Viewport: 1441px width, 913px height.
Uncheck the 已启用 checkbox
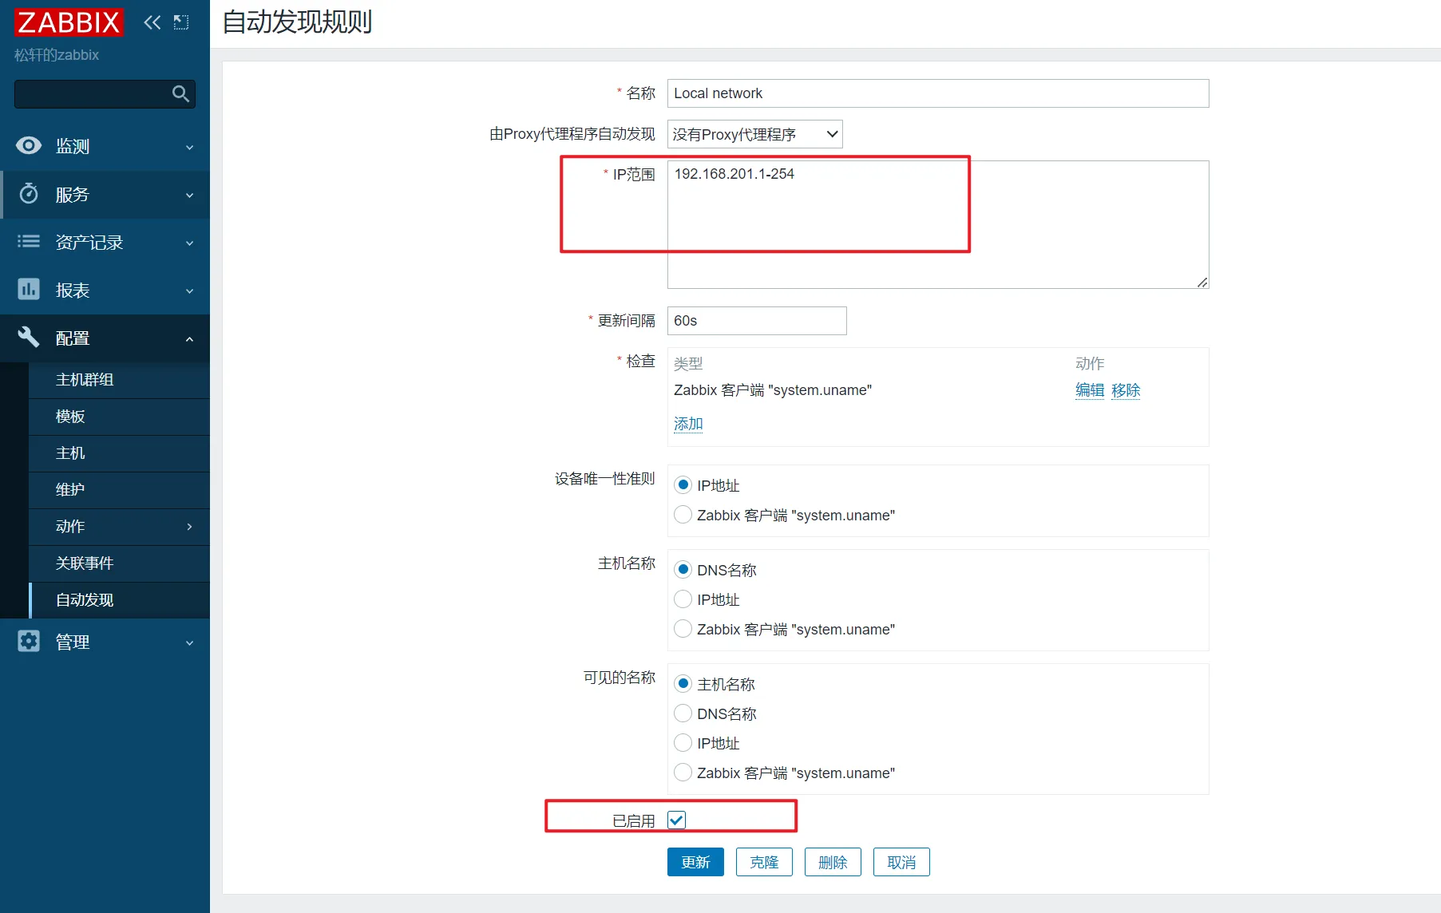coord(677,820)
